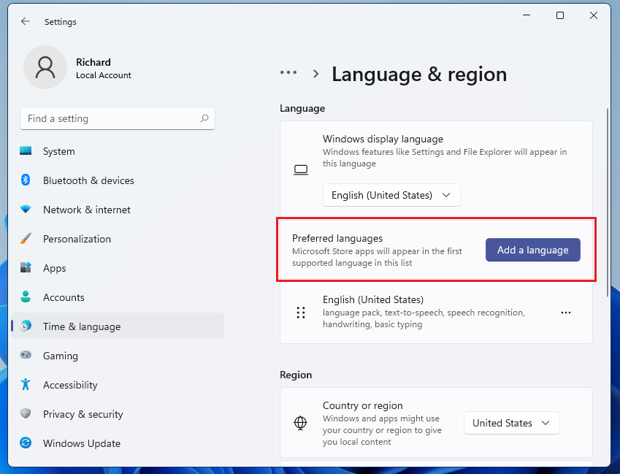Click the Bluetooth & devices icon

[x=26, y=180]
